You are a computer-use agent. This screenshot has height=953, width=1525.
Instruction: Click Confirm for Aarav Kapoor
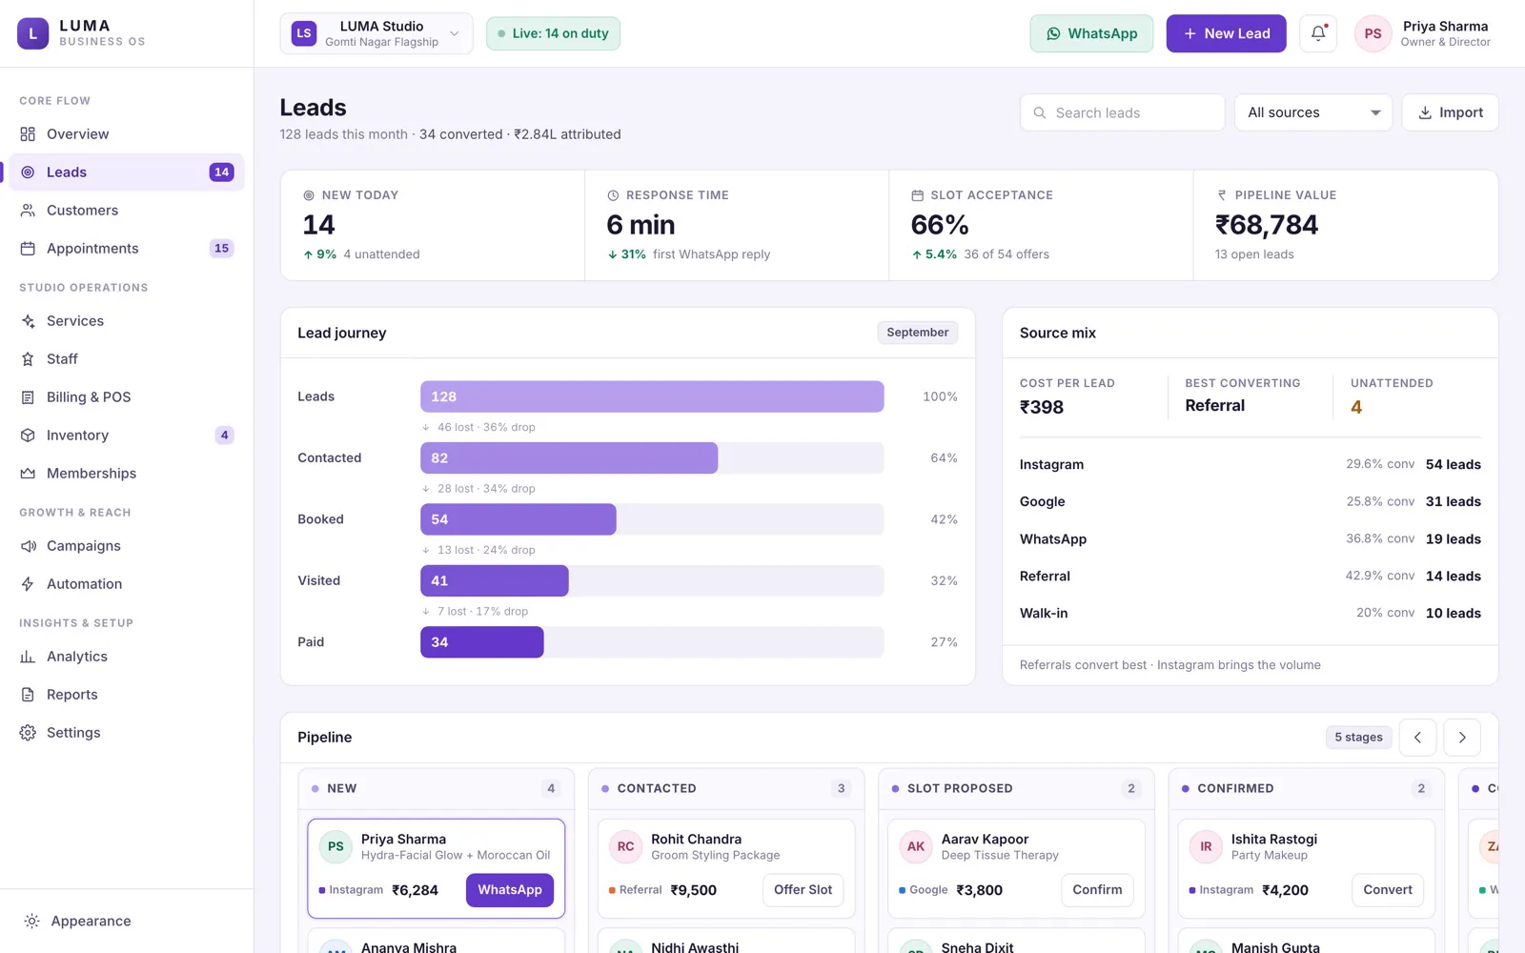[x=1097, y=890]
